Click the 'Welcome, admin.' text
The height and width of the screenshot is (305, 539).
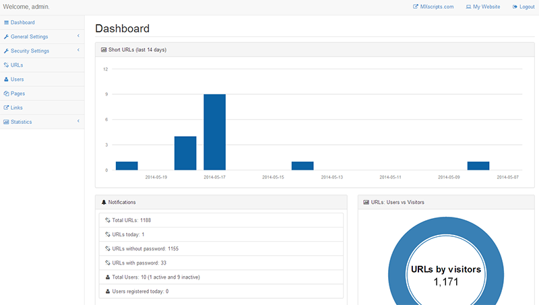(x=26, y=7)
